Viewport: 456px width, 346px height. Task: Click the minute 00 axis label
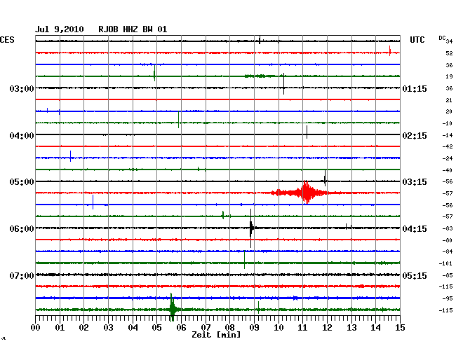click(36, 328)
